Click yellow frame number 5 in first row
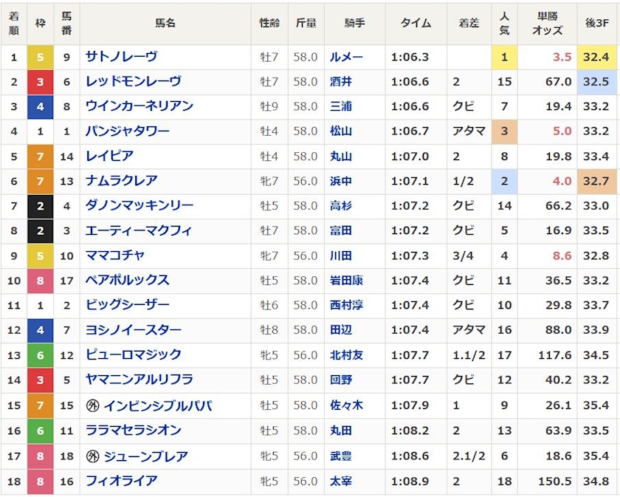 point(40,56)
